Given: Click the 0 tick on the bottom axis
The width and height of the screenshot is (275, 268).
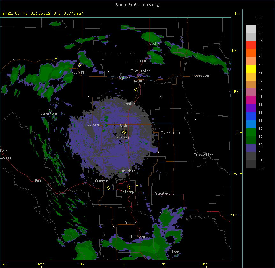Looking at the screenshot, I should 123,264.
